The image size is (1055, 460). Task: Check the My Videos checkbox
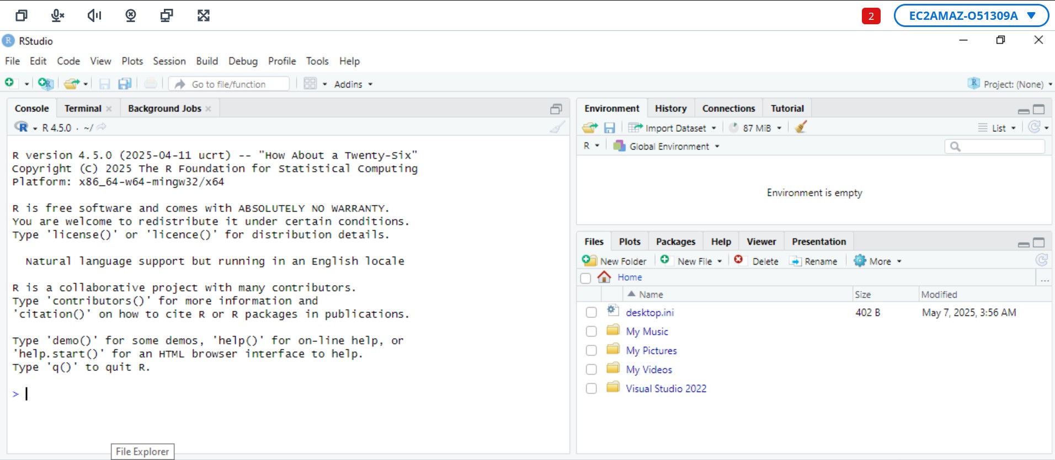point(591,369)
